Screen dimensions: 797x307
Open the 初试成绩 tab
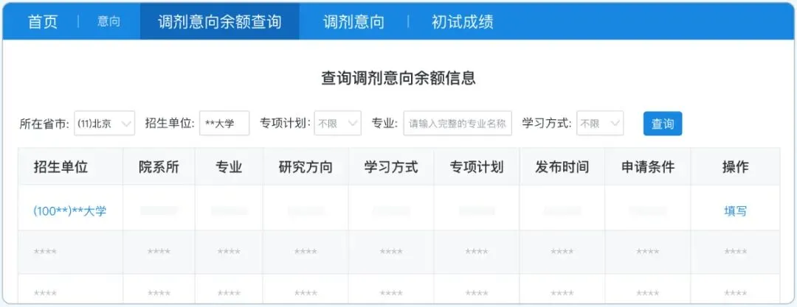click(x=463, y=22)
